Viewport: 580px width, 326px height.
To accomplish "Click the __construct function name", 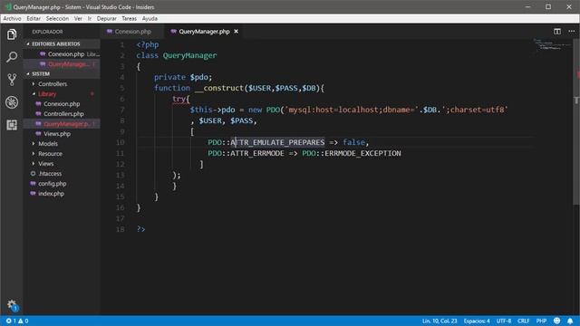I will (x=219, y=88).
